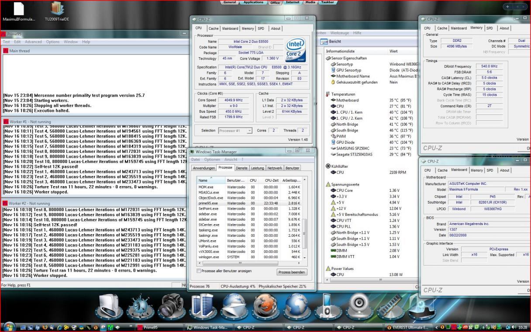Image resolution: width=531 pixels, height=332 pixels.
Task: Open Test menu in Prime95
Action: (x=7, y=42)
